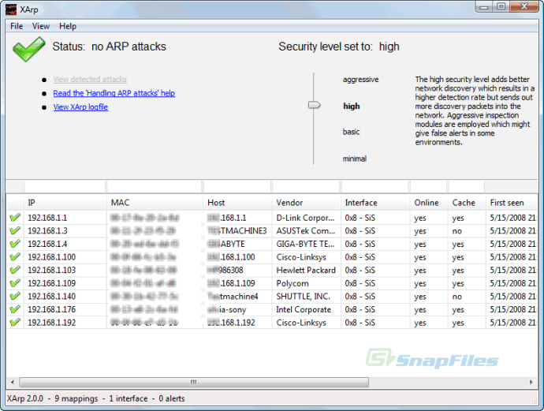Viewport: 544px width, 411px height.
Task: Click green checkmark icon for 192.168.1.1
Action: 15,218
